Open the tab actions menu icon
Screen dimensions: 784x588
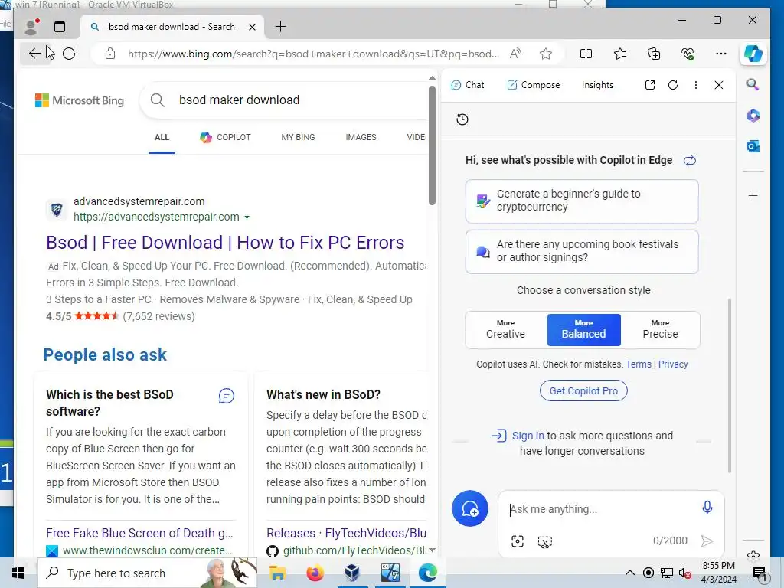pyautogui.click(x=60, y=27)
